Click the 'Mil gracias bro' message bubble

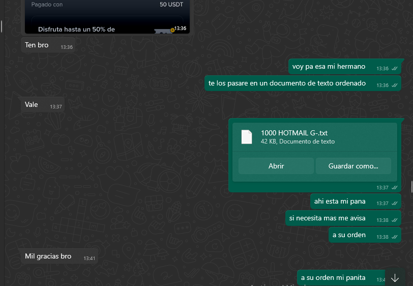point(48,256)
